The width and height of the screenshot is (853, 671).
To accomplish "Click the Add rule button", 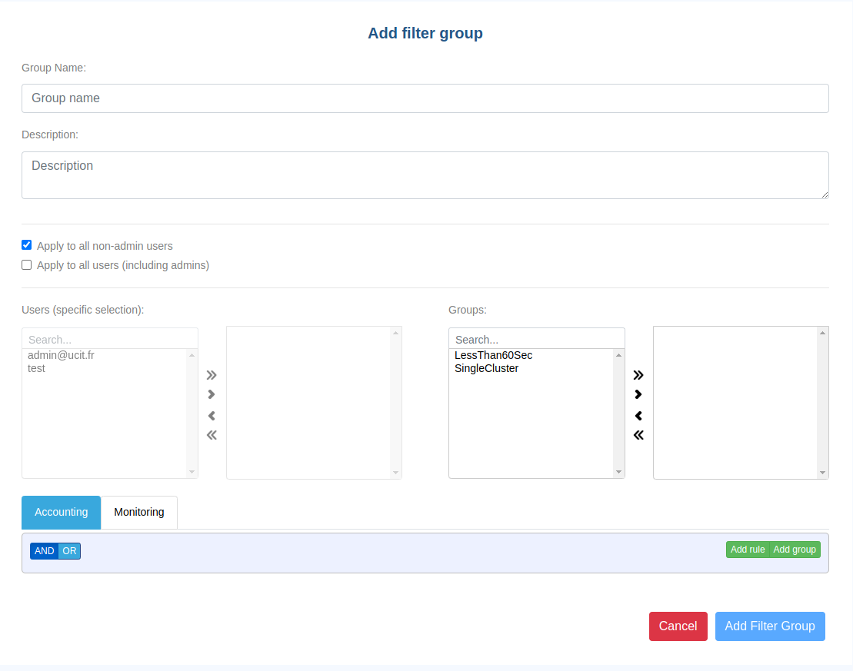I will [747, 550].
